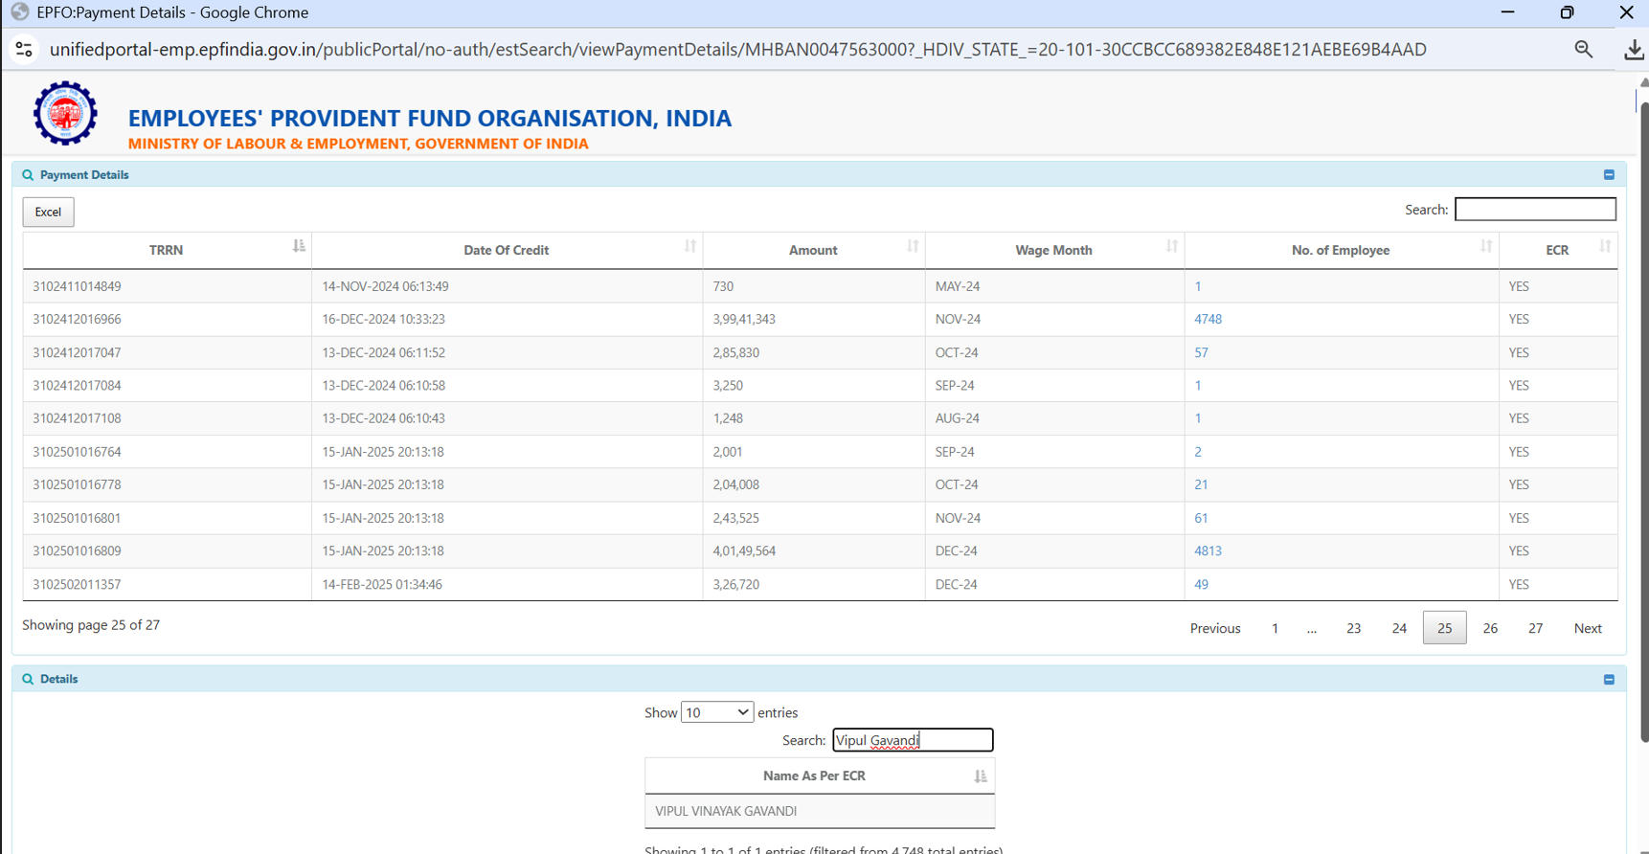
Task: Open site information icon beside URL
Action: [x=24, y=50]
